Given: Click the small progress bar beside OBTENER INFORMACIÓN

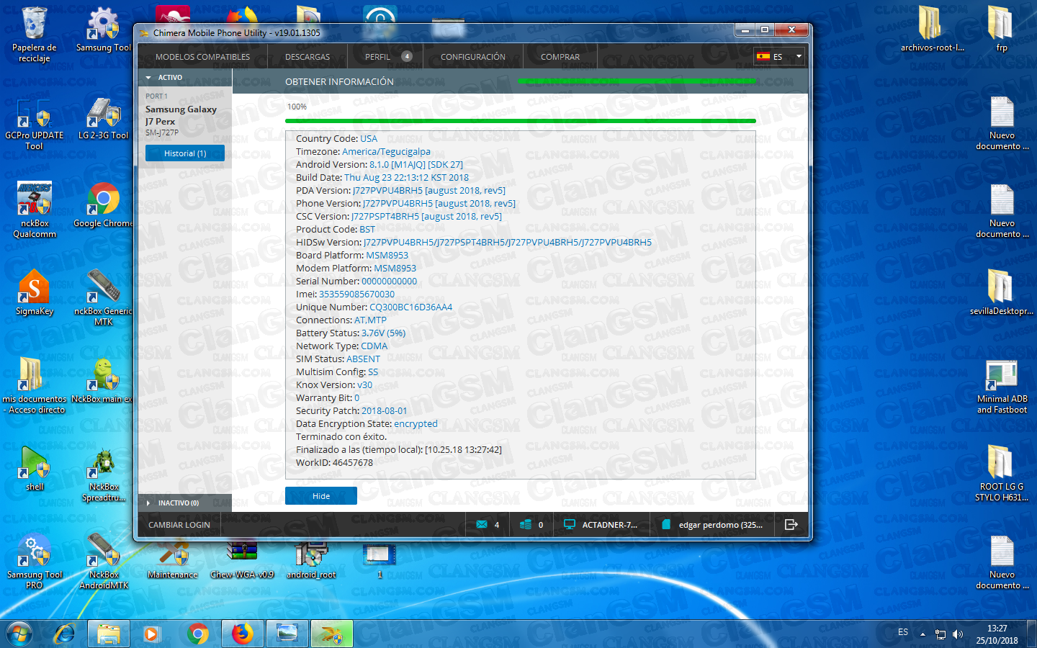Looking at the screenshot, I should (637, 81).
